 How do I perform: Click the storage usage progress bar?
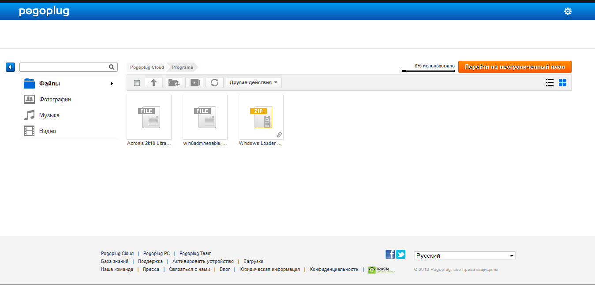coord(428,70)
